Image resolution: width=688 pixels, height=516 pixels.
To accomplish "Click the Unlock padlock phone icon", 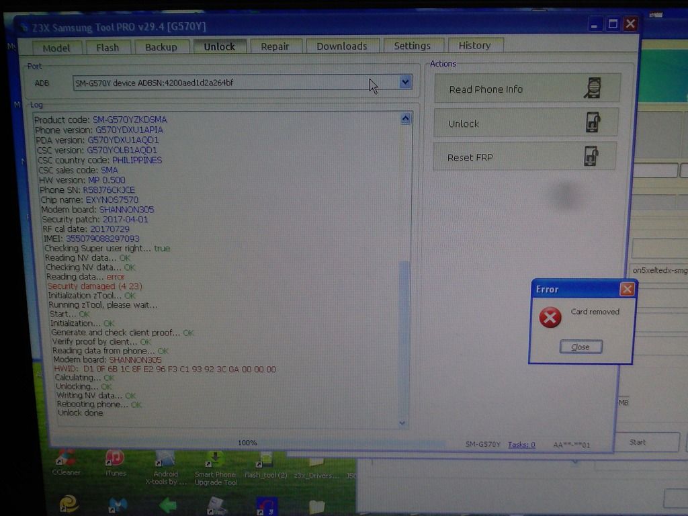I will tap(593, 122).
